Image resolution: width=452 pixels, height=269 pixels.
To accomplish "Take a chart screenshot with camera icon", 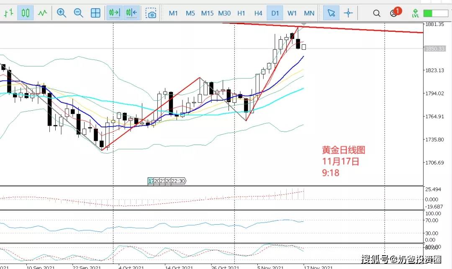I will click(151, 13).
